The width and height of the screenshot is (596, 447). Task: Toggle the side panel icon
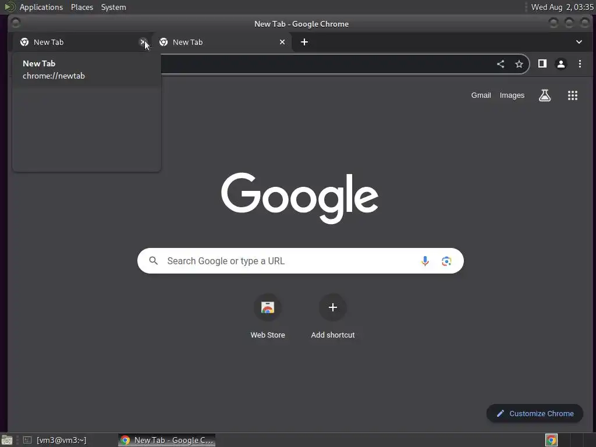[542, 64]
